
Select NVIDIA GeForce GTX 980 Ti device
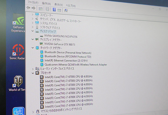point(60,44)
